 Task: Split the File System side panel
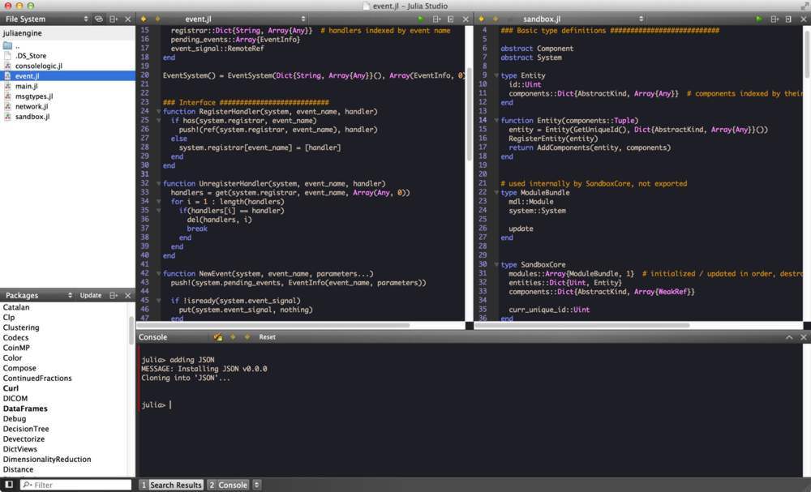click(x=114, y=19)
